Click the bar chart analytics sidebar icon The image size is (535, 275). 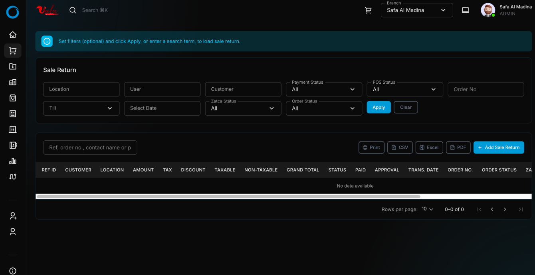pos(13,161)
